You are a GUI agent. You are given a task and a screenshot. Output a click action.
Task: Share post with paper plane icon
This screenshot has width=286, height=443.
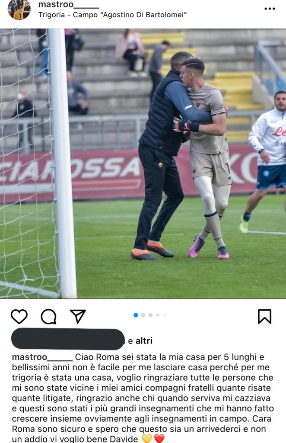coord(78,316)
